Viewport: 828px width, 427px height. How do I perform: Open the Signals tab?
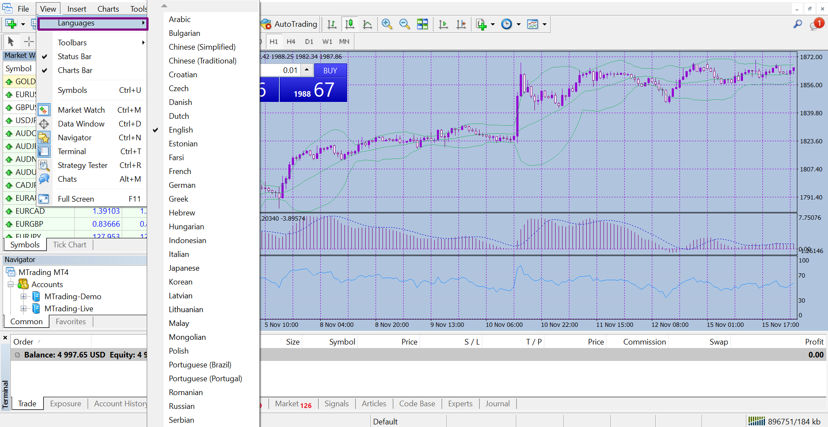pos(336,404)
